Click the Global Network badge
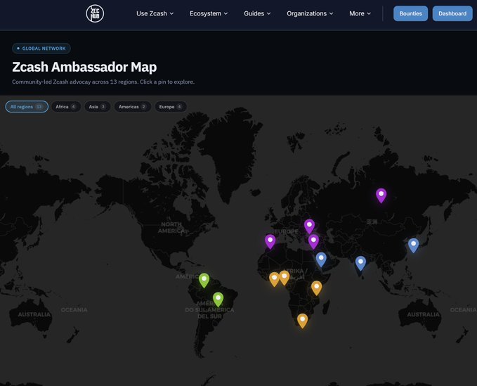 pos(41,49)
